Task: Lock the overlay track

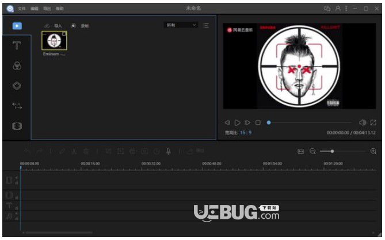Action: point(17,197)
